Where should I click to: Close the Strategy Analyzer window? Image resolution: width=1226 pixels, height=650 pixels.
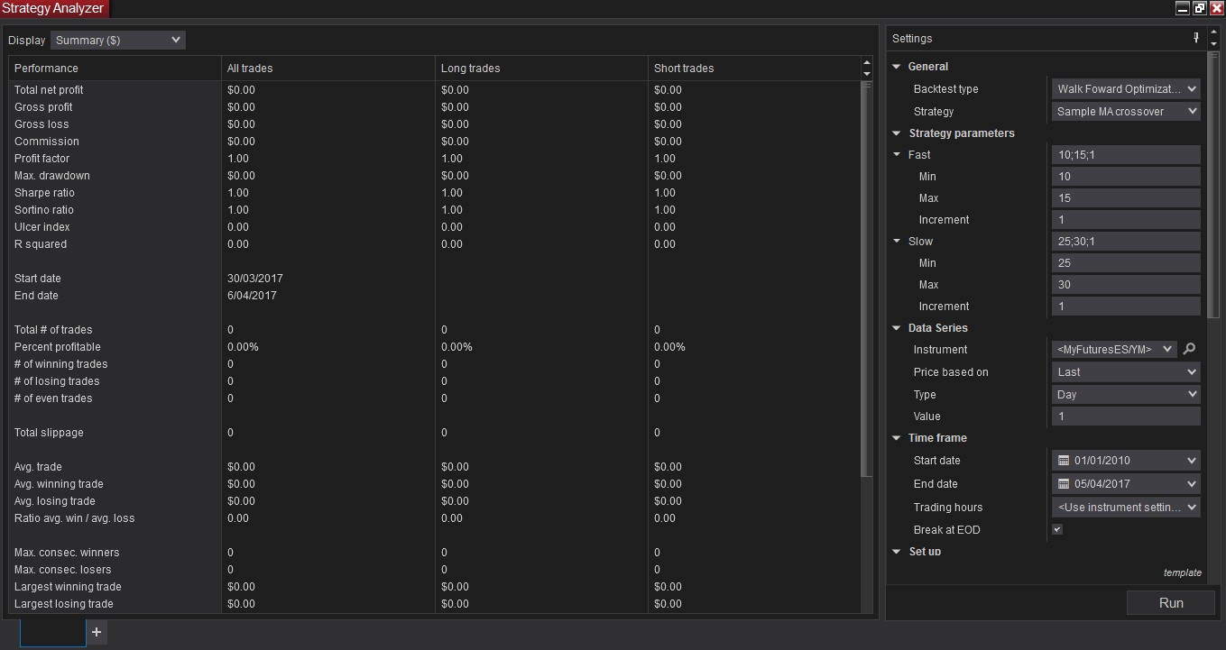[1217, 8]
